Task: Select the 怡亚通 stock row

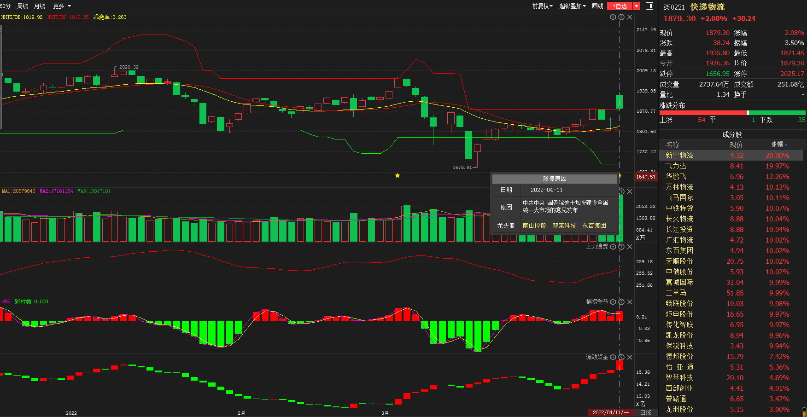Action: [731, 367]
